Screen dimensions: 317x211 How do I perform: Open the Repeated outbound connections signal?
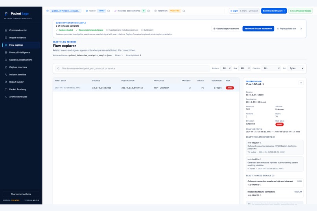(275, 193)
